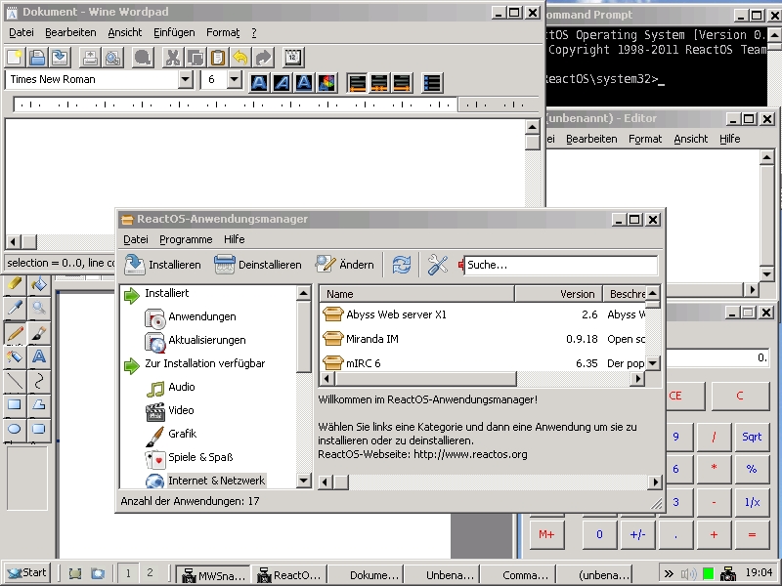
Task: Click the refresh icon in Anwendungsmanager
Action: click(x=402, y=265)
